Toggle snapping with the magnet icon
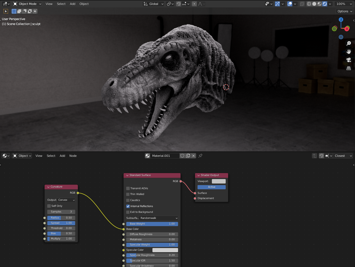The width and height of the screenshot is (355, 267). click(x=178, y=4)
